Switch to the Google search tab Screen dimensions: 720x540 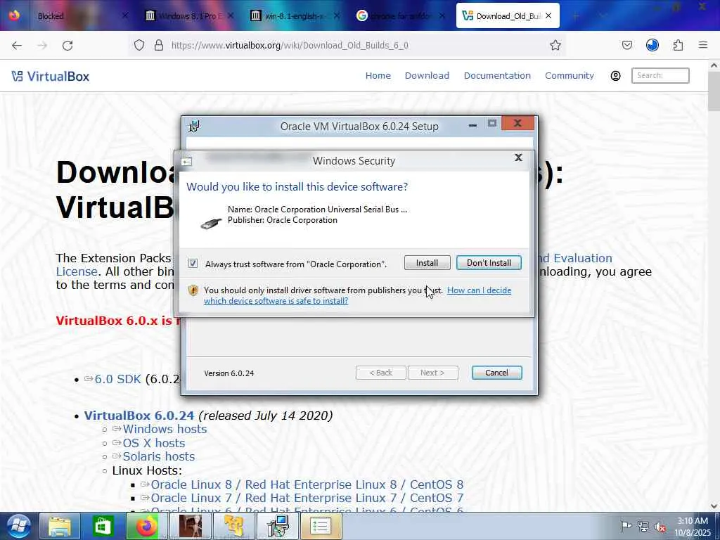point(399,15)
